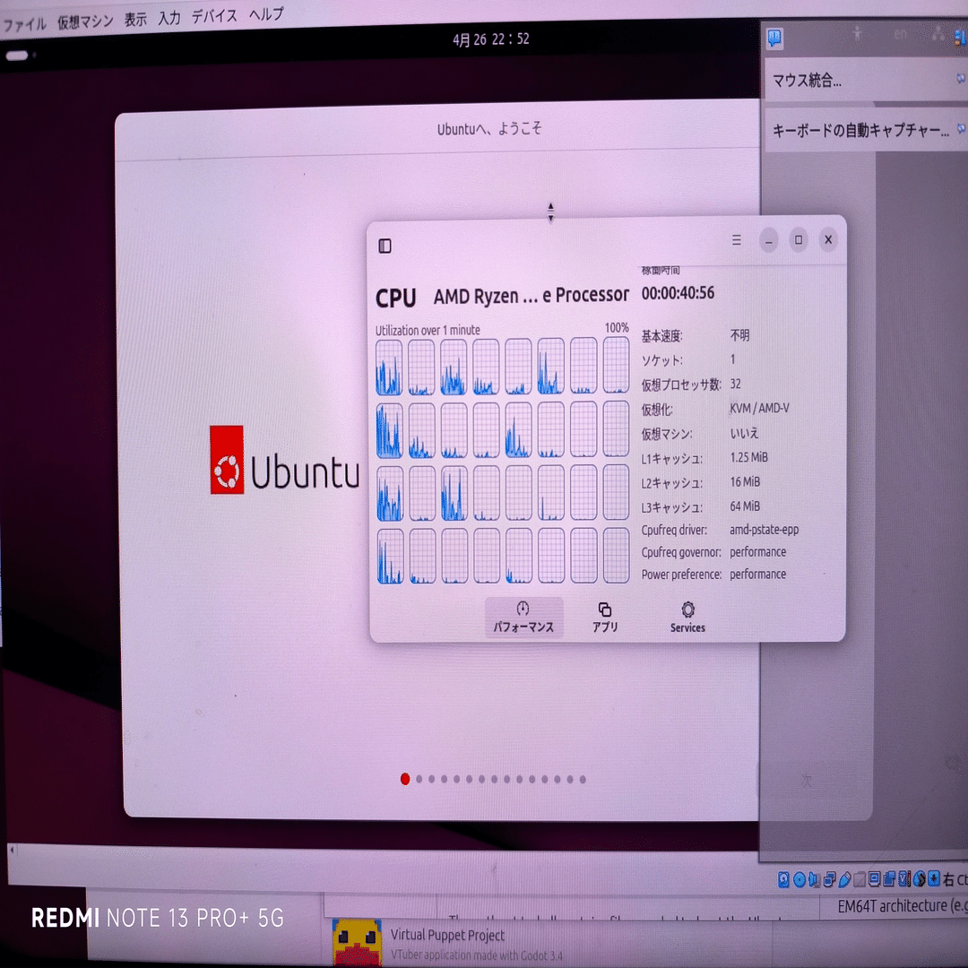Image resolution: width=968 pixels, height=968 pixels.
Task: Toggle the Mission Center sidebar panel icon
Action: coord(385,246)
